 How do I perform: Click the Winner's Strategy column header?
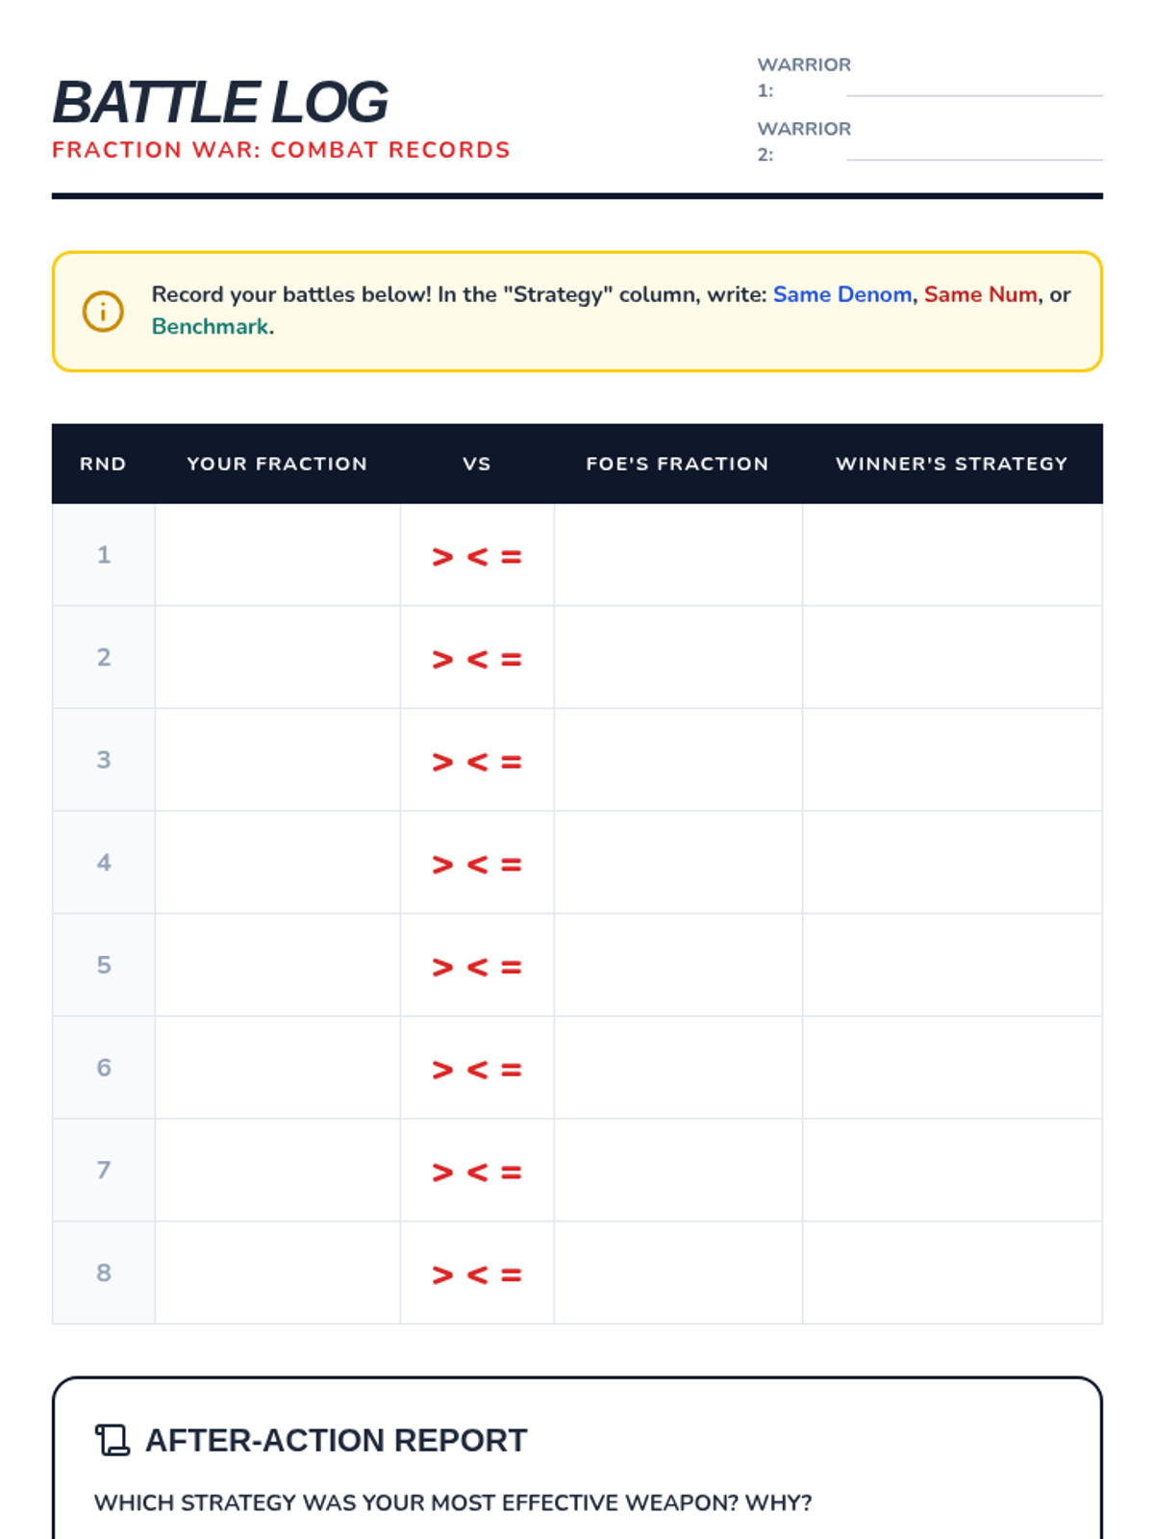coord(951,464)
